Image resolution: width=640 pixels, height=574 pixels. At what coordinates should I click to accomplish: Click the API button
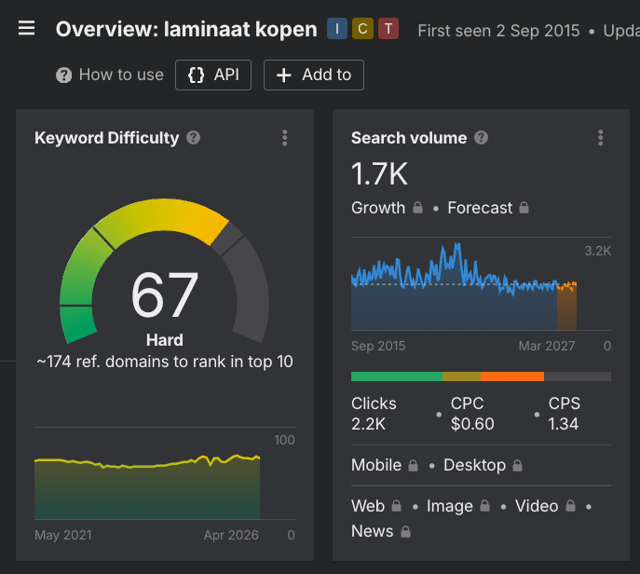213,75
